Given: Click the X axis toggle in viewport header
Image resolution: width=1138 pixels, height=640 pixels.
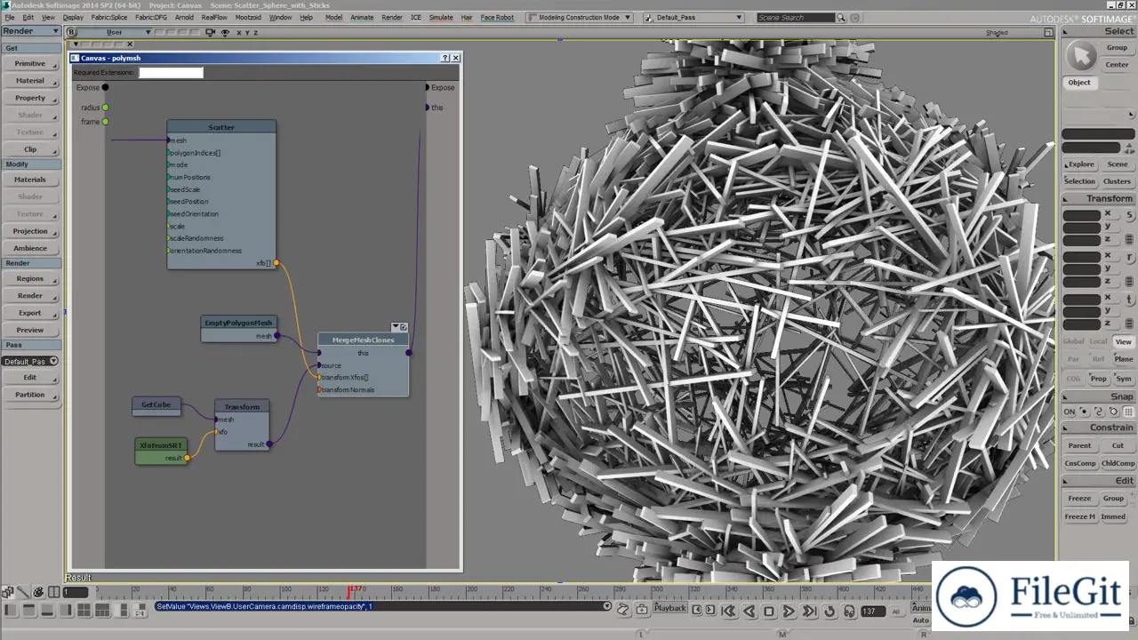Looking at the screenshot, I should [x=239, y=32].
